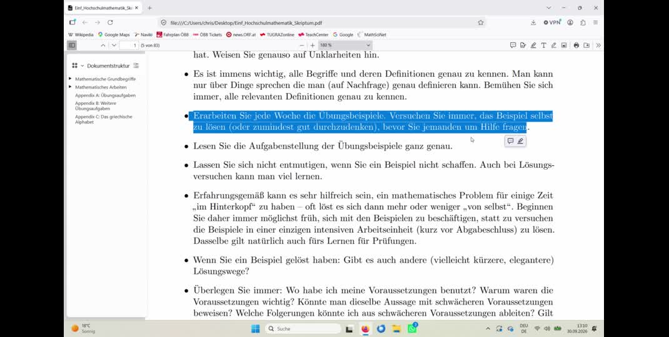Open the weather widget showing 18°C Sonnig

pyautogui.click(x=84, y=328)
